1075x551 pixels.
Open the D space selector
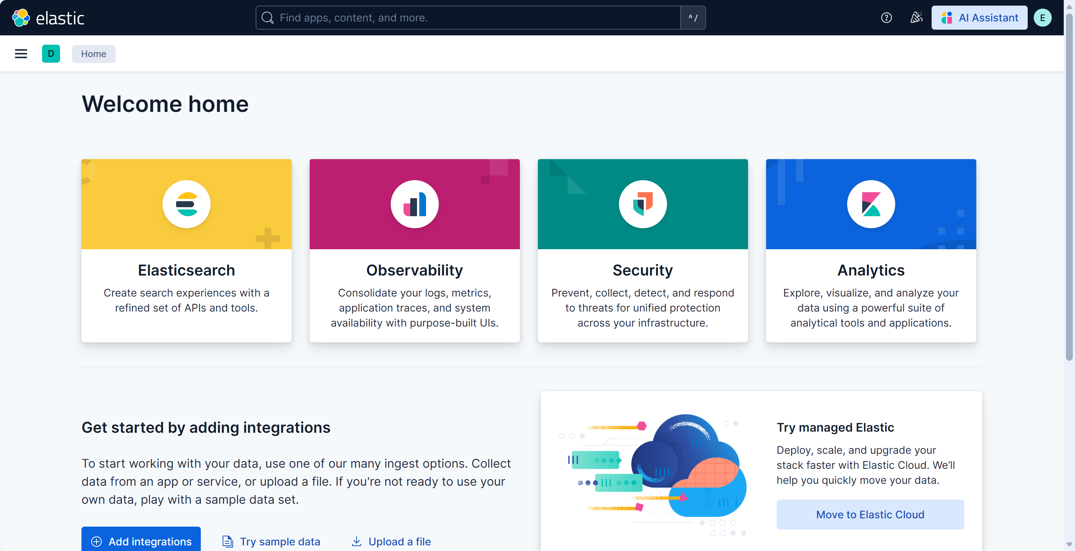51,54
